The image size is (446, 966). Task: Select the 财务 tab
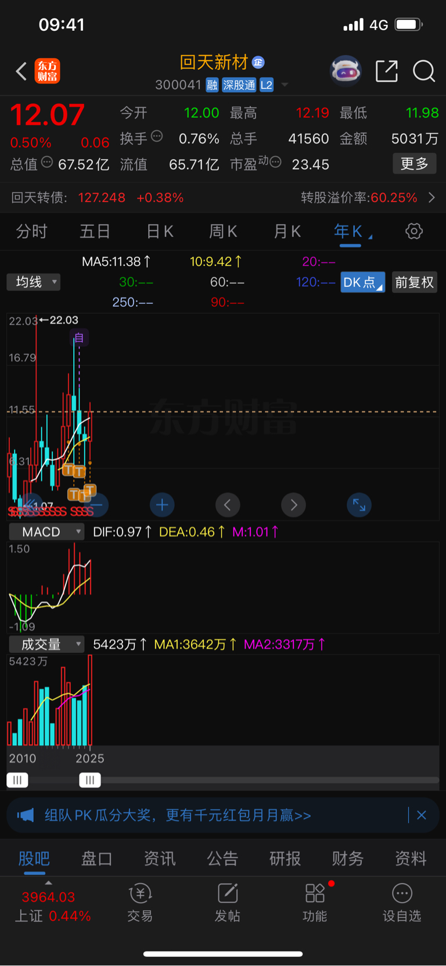[348, 859]
